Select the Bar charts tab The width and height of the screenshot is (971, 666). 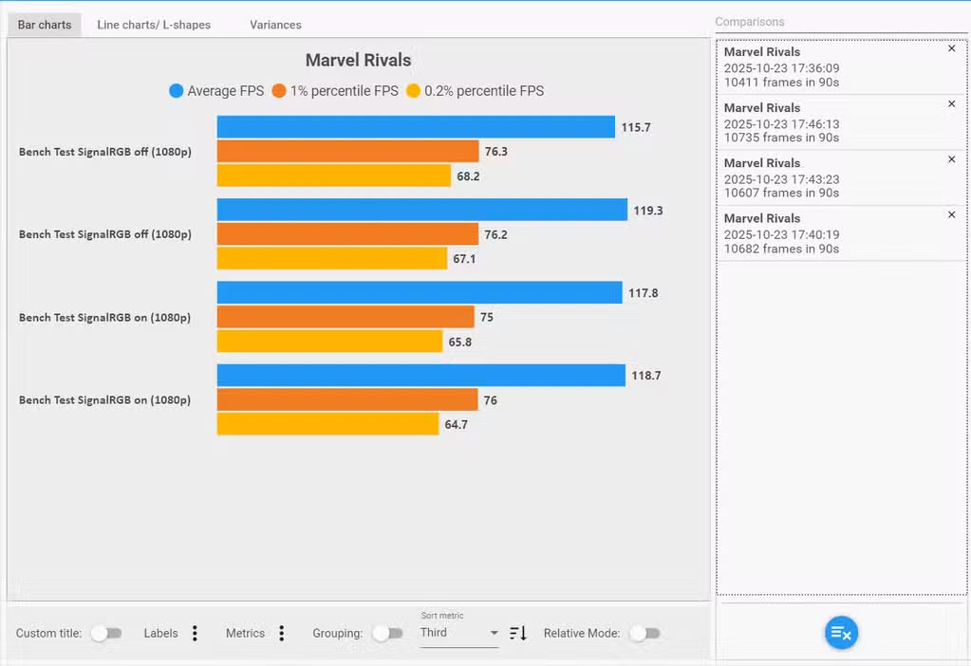click(x=45, y=25)
